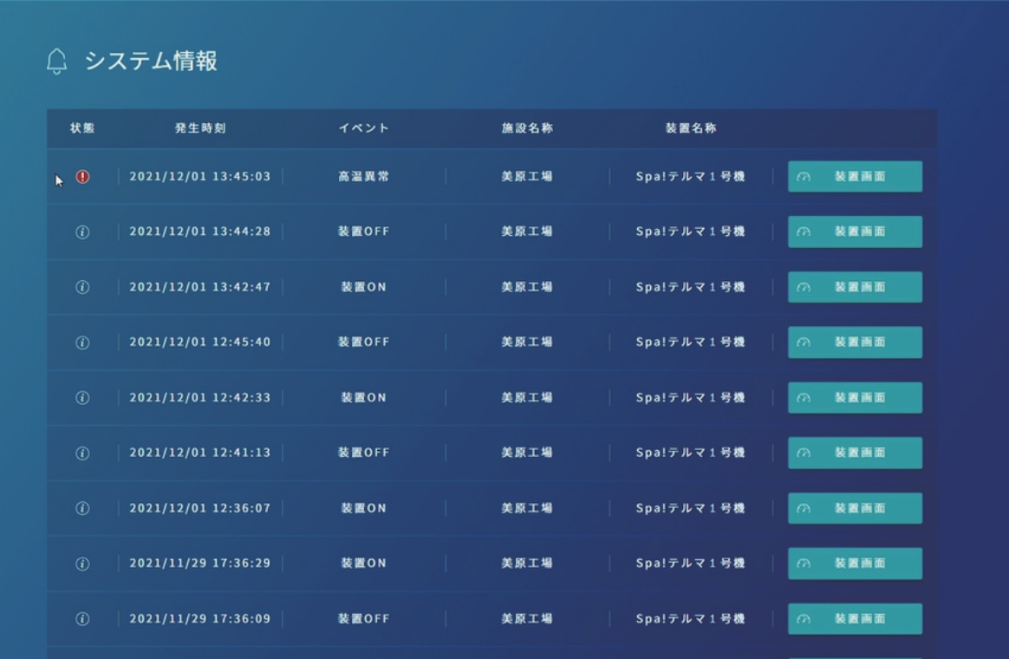Image resolution: width=1009 pixels, height=659 pixels.
Task: Open 装置画面 for the 13:44:28 装置OFF row
Action: [x=855, y=232]
